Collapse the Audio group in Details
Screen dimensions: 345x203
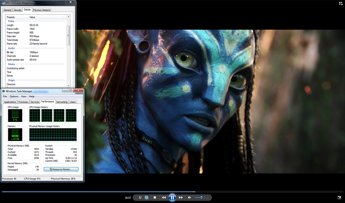tap(11, 48)
